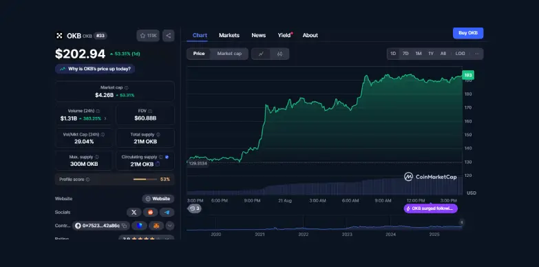Click Volume (24h) info icon
Image resolution: width=539 pixels, height=267 pixels.
click(98, 111)
